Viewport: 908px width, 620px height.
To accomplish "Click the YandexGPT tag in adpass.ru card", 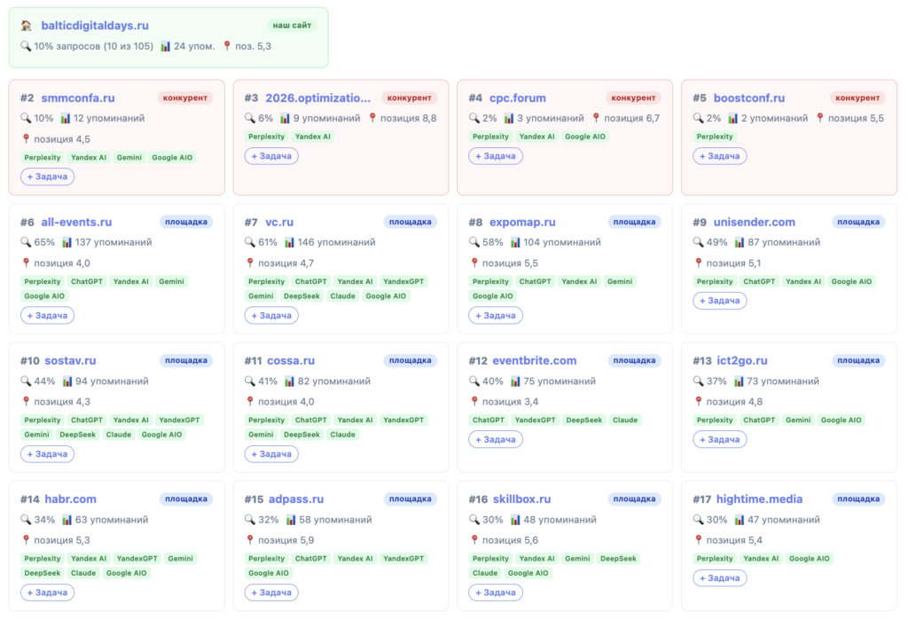I will coord(403,558).
